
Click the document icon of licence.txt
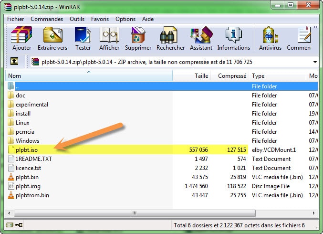click(x=11, y=168)
